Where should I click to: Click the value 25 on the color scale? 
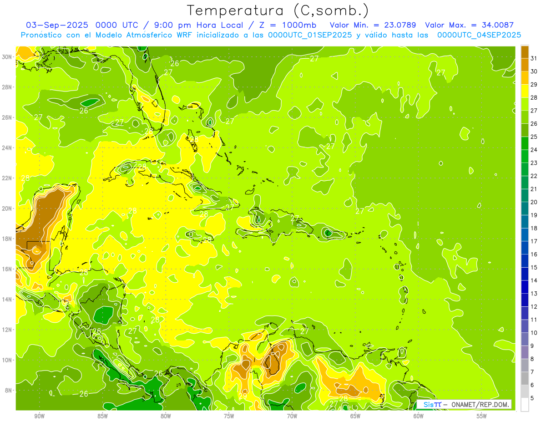534,137
